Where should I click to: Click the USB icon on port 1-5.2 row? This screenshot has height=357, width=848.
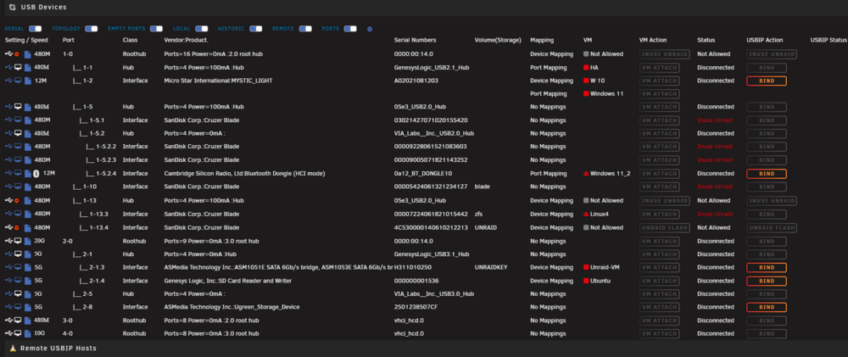point(8,133)
